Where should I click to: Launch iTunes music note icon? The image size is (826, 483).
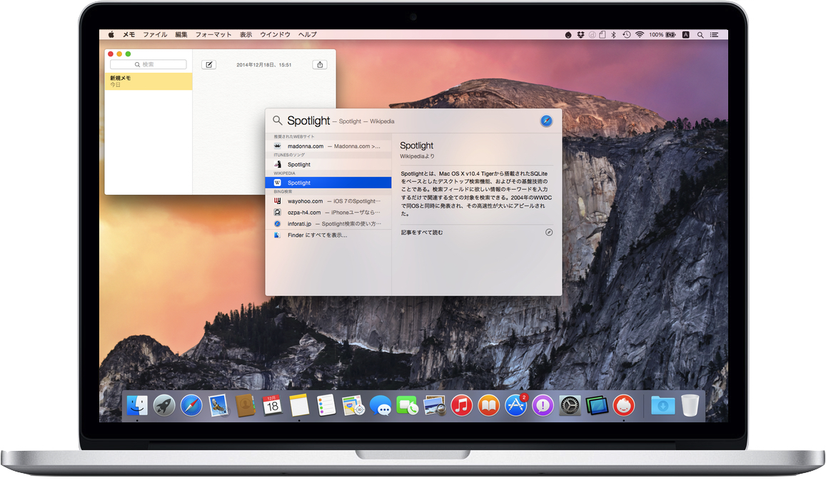coord(461,405)
